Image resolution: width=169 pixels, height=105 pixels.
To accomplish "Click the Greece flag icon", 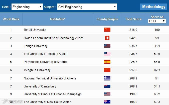I will coord(107,78).
